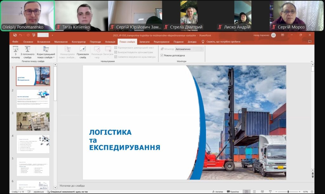325x194 pixels.
Task: Customize quick access toolbar arrow
Action: pyautogui.click(x=52, y=35)
